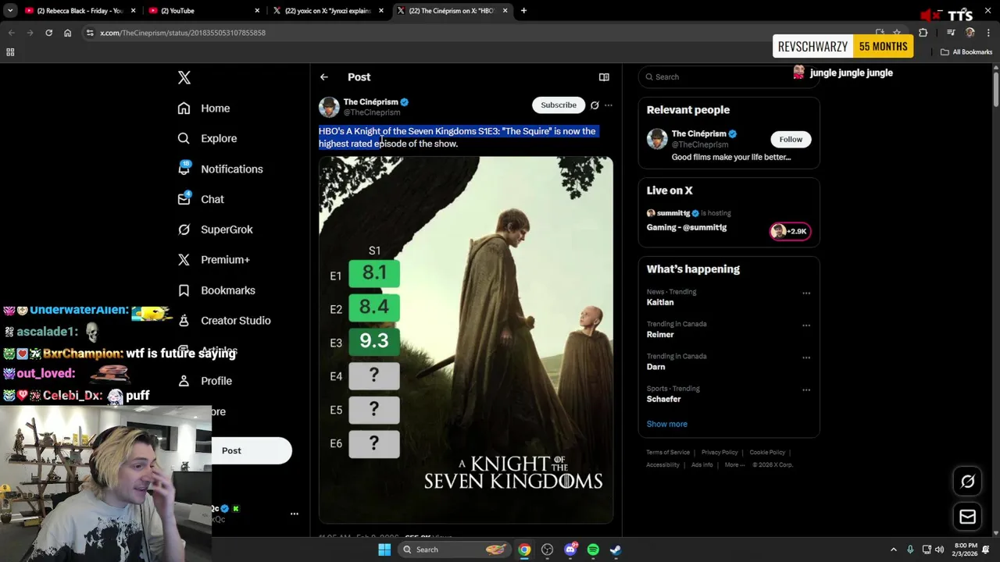Expand More footer options
Image resolution: width=1000 pixels, height=562 pixels.
734,464
